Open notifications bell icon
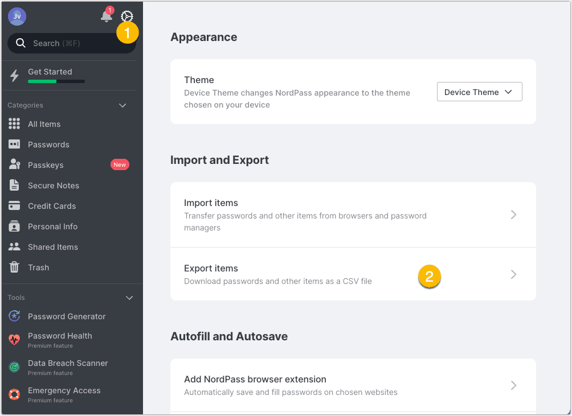This screenshot has width=572, height=416. 107,16
